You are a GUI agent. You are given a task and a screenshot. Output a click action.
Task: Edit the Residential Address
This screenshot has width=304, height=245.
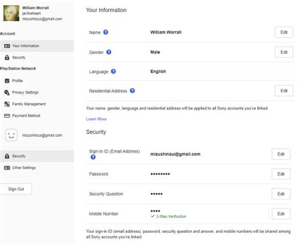pyautogui.click(x=284, y=90)
